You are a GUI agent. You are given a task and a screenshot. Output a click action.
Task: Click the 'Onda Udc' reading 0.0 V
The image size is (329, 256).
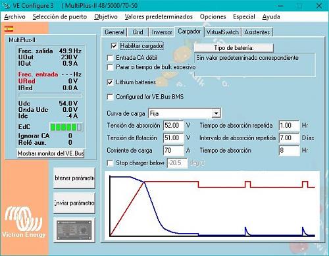tap(70, 110)
